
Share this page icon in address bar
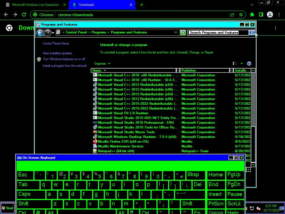(x=232, y=15)
